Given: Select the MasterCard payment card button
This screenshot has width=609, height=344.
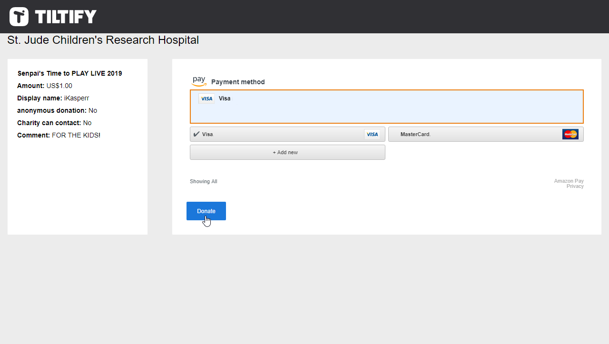Looking at the screenshot, I should pos(486,134).
